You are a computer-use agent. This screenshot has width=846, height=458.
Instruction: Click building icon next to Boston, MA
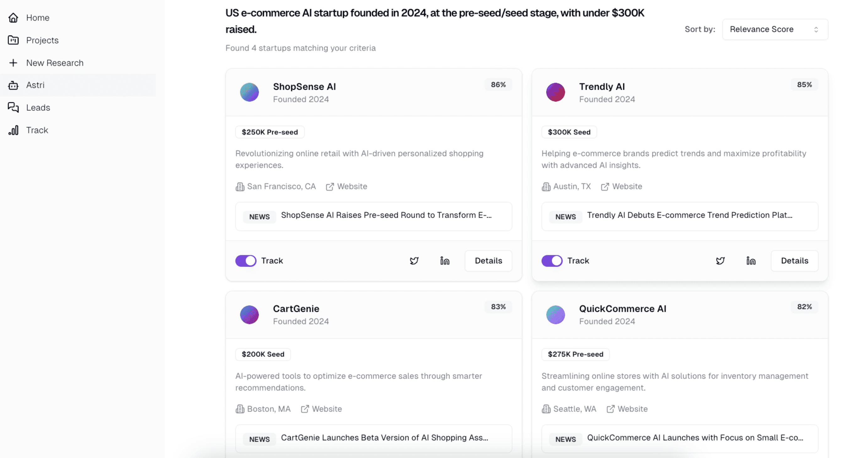click(x=240, y=409)
